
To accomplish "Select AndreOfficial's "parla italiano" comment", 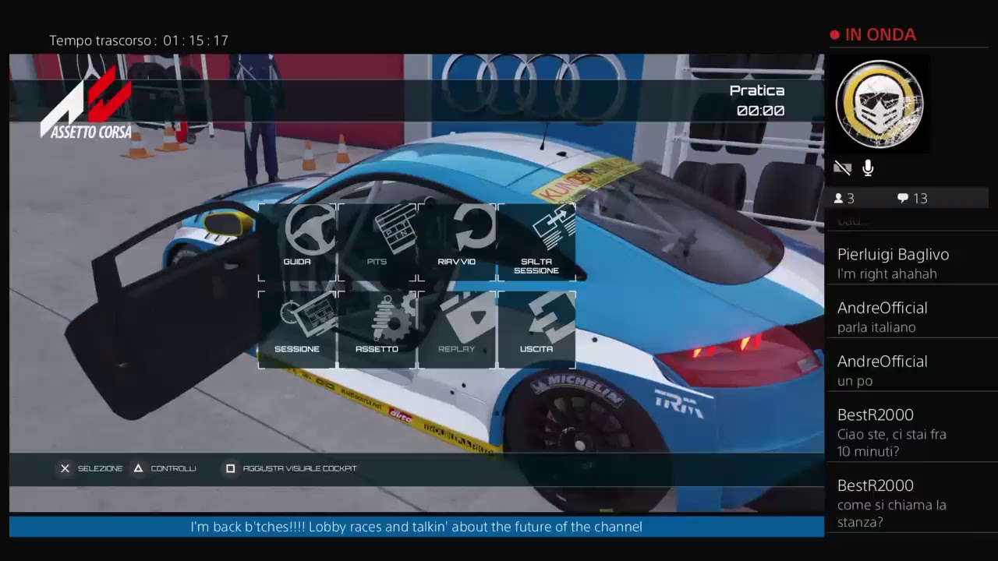I will (911, 317).
